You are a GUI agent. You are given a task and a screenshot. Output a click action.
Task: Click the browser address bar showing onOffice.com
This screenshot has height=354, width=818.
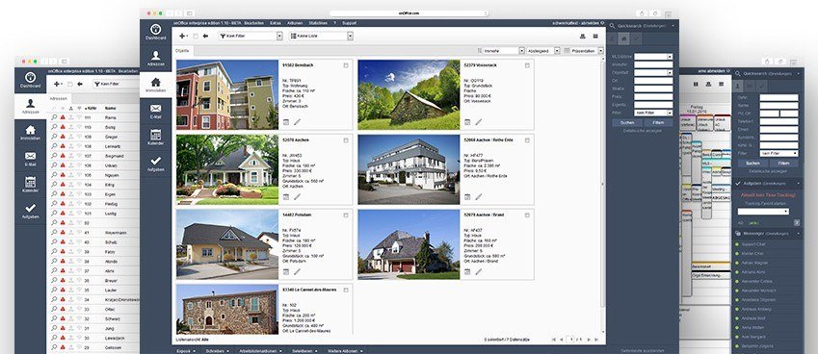(x=409, y=13)
